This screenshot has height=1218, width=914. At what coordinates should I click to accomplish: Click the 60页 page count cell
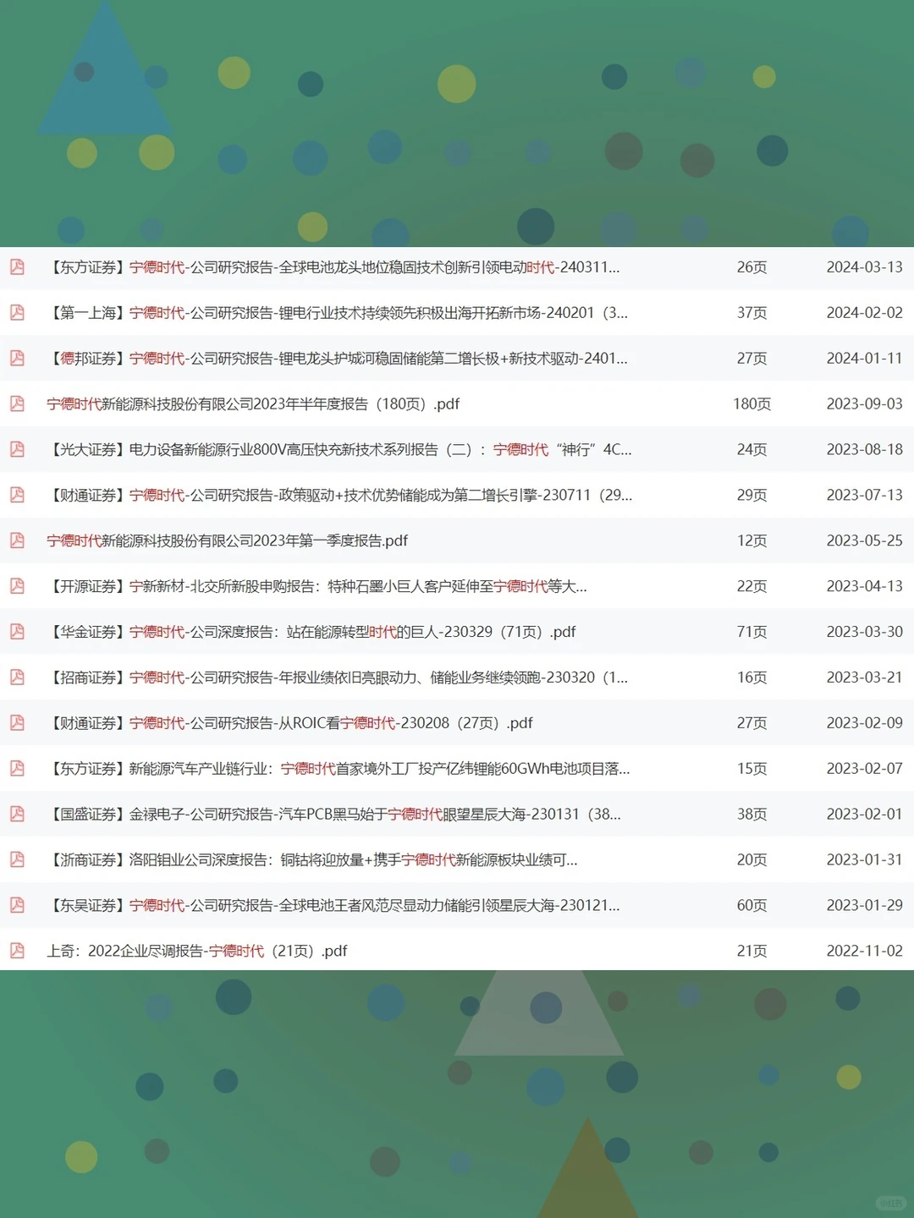click(x=752, y=906)
